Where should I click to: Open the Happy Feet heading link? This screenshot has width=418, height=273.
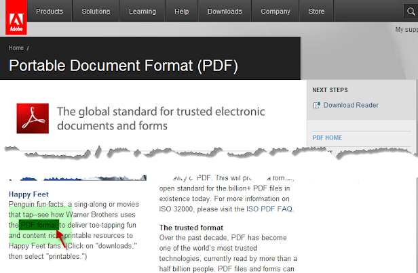[x=28, y=194]
